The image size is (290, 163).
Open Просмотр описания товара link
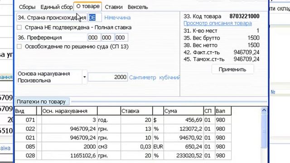click(x=217, y=23)
